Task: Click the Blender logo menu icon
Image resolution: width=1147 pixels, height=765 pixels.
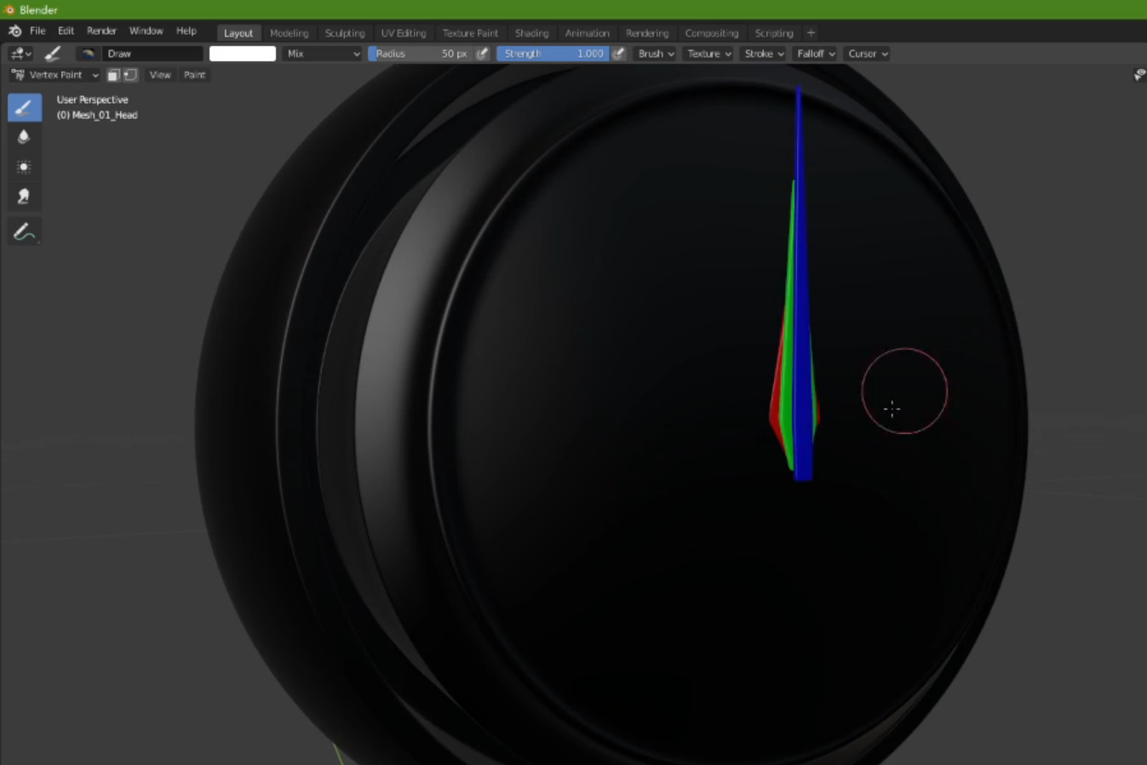Action: (14, 31)
